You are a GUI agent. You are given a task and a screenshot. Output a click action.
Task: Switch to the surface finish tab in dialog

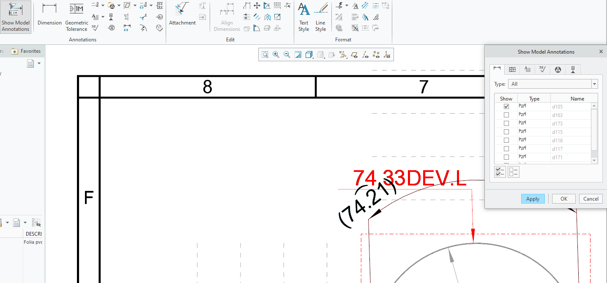[x=542, y=69]
